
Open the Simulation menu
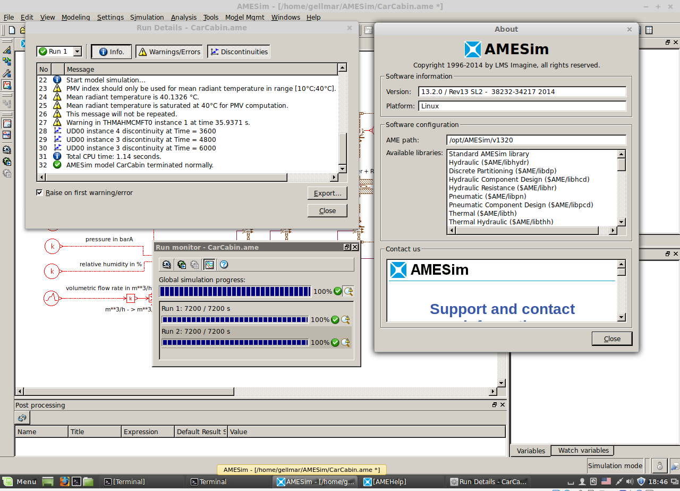tap(147, 17)
